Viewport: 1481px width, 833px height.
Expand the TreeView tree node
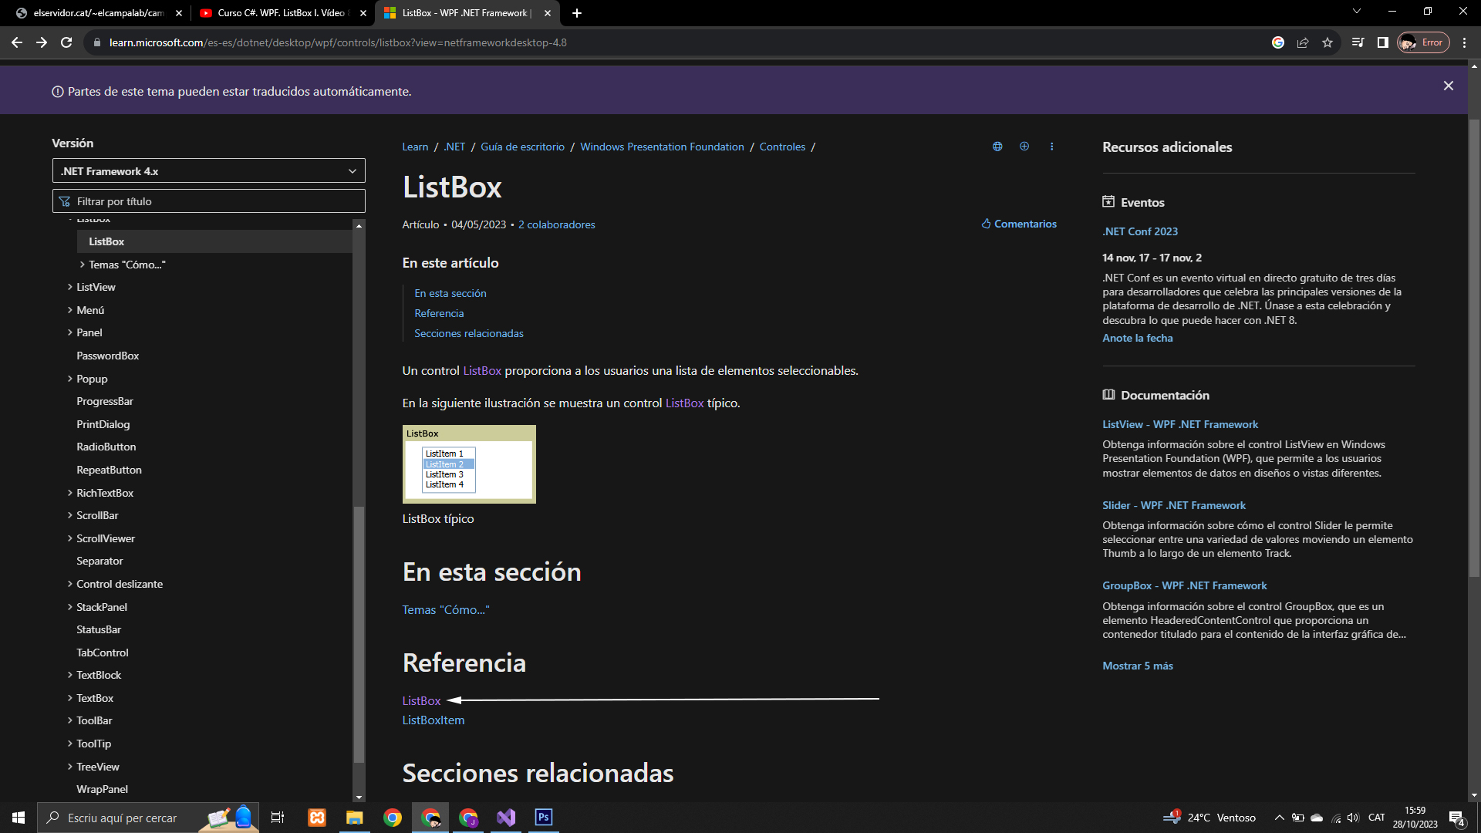tap(70, 767)
